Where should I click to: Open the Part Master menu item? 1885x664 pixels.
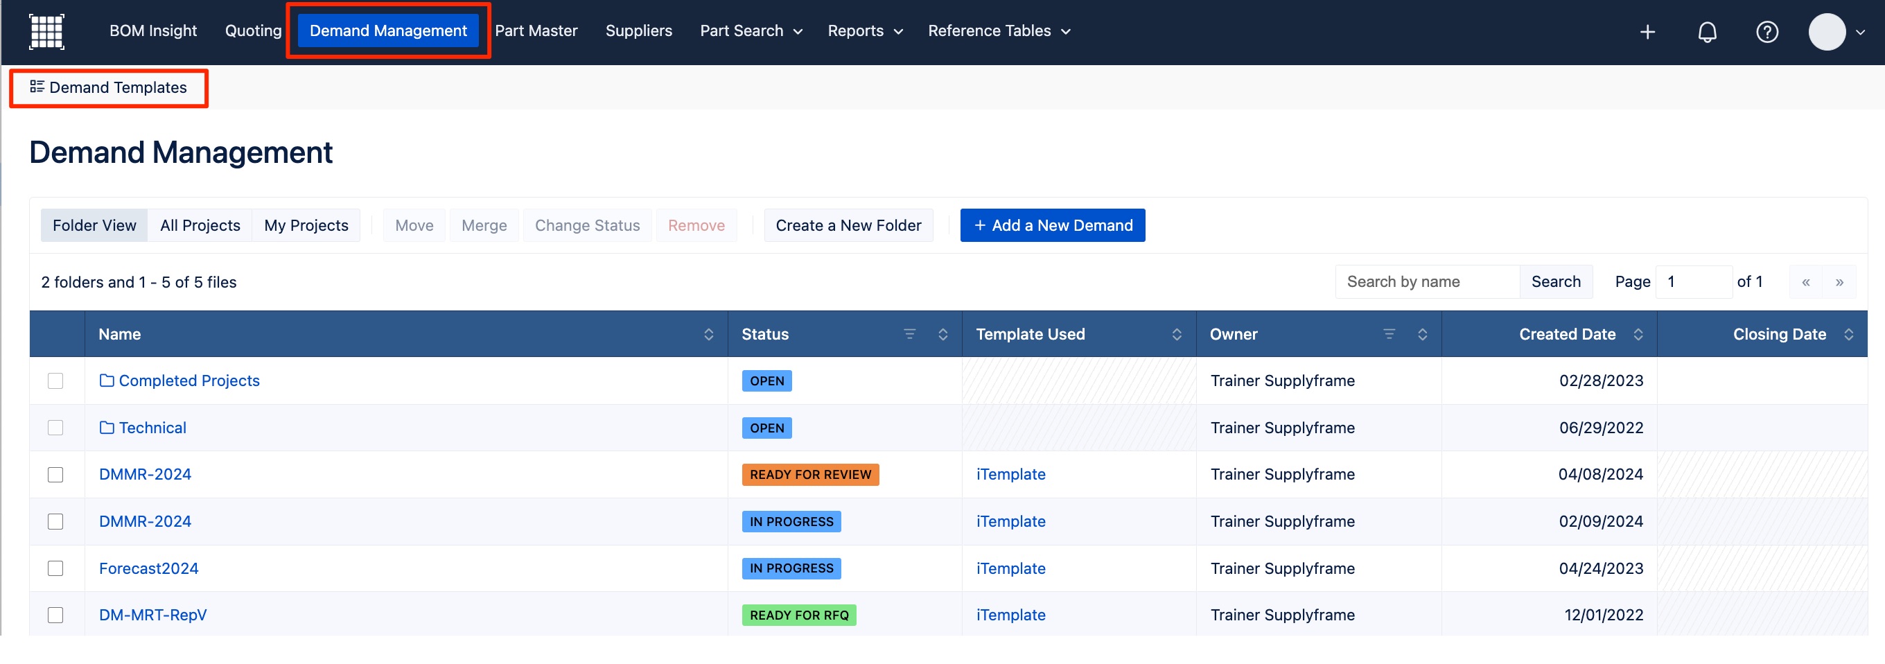[x=536, y=30]
